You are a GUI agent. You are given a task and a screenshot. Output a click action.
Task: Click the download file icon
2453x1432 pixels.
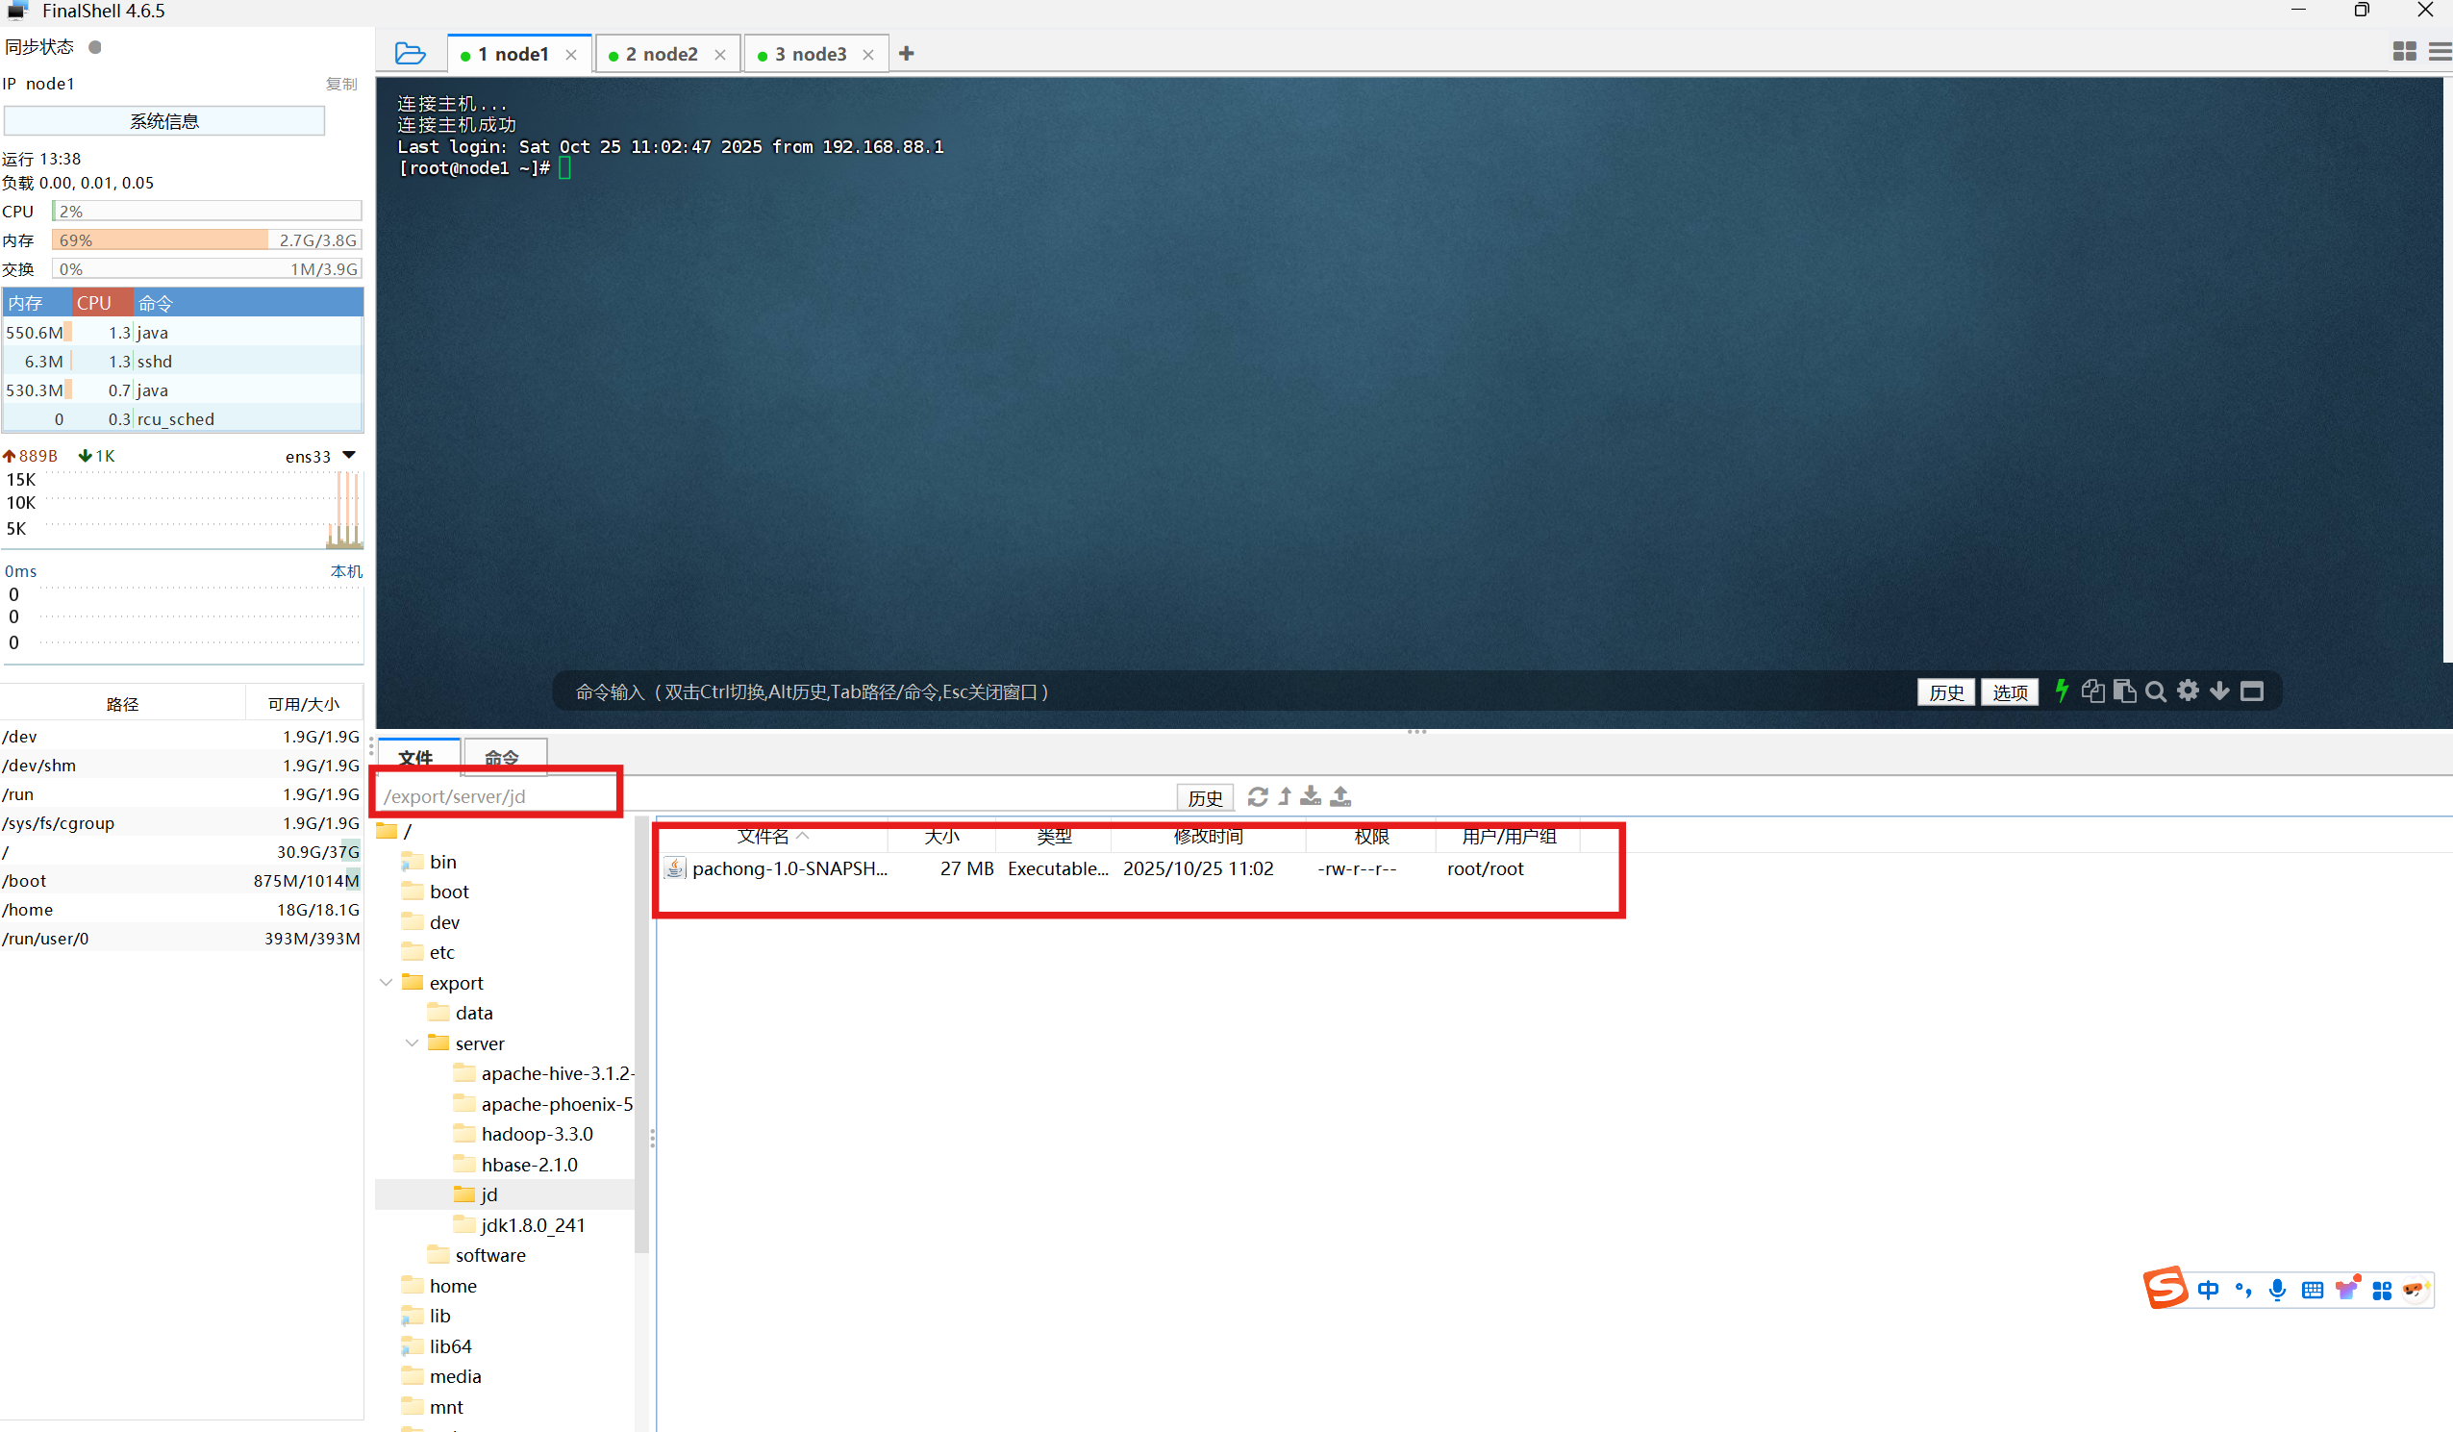[1311, 796]
